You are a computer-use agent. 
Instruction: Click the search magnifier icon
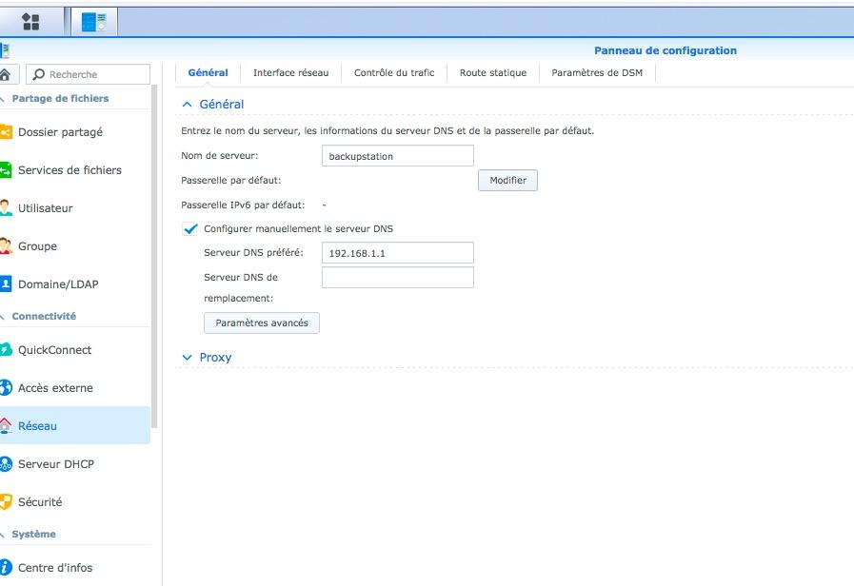[x=39, y=74]
